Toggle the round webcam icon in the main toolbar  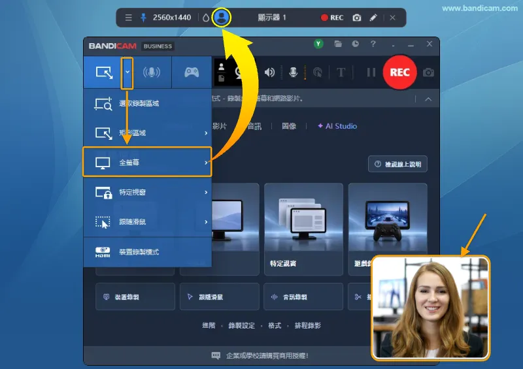coord(239,72)
